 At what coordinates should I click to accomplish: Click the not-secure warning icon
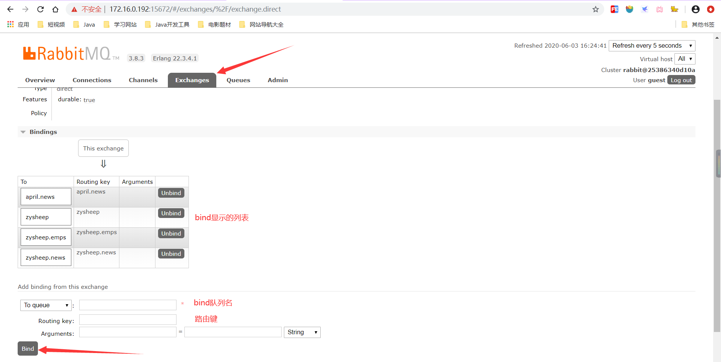click(74, 9)
